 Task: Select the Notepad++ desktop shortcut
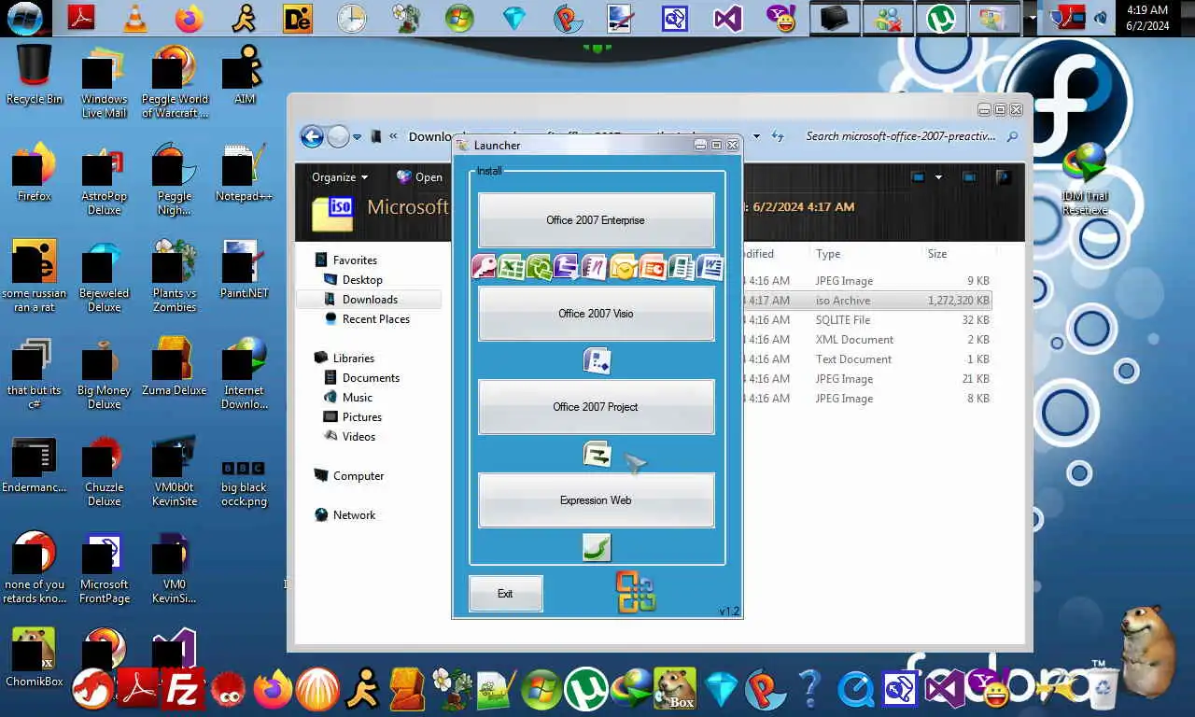[x=244, y=172]
